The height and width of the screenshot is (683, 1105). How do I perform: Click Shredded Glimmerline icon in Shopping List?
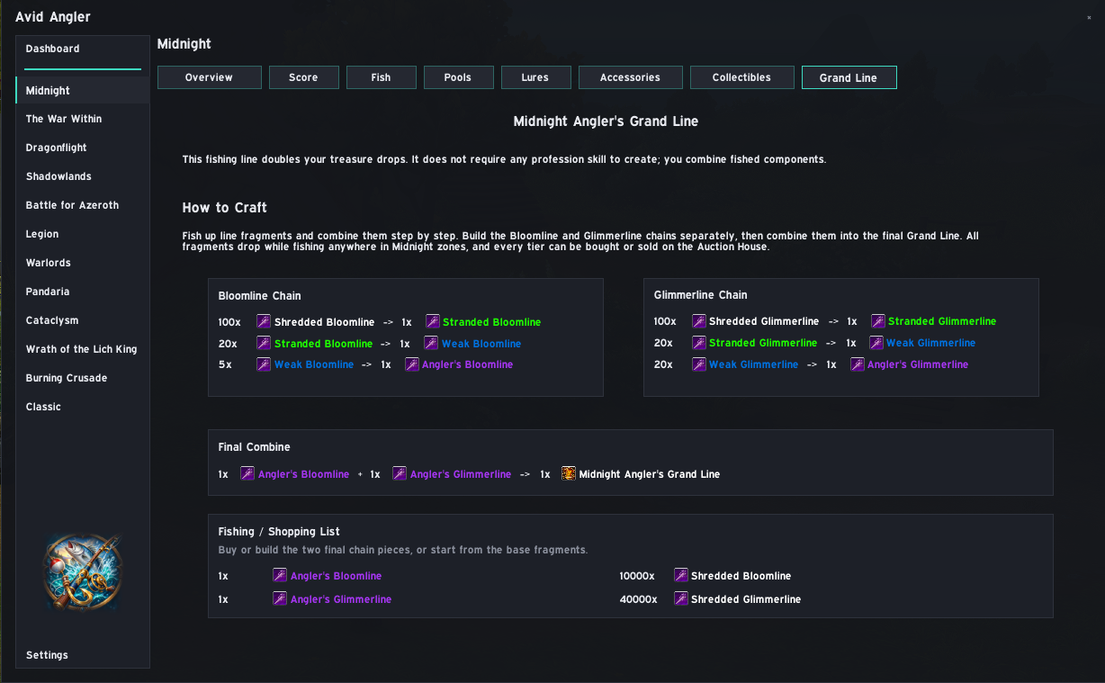(x=681, y=598)
